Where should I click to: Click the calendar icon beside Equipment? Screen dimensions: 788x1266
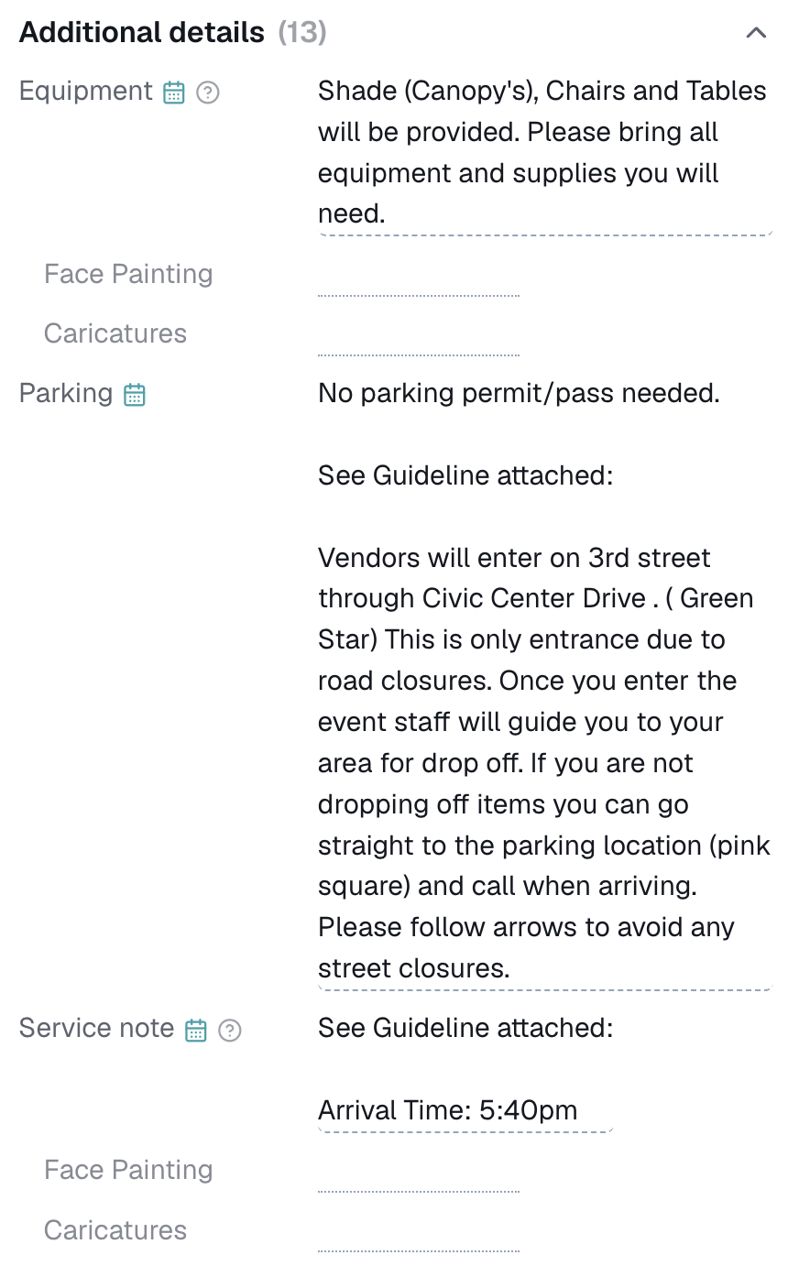coord(174,93)
